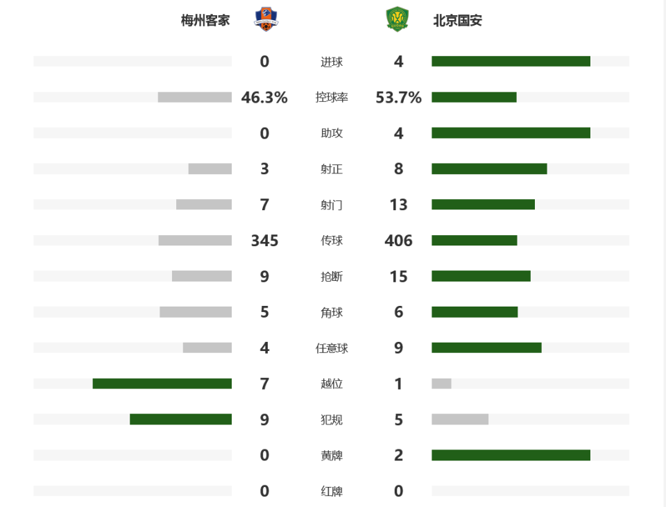The image size is (666, 507).
Task: Click the 北京国安 green badge icon
Action: click(397, 19)
